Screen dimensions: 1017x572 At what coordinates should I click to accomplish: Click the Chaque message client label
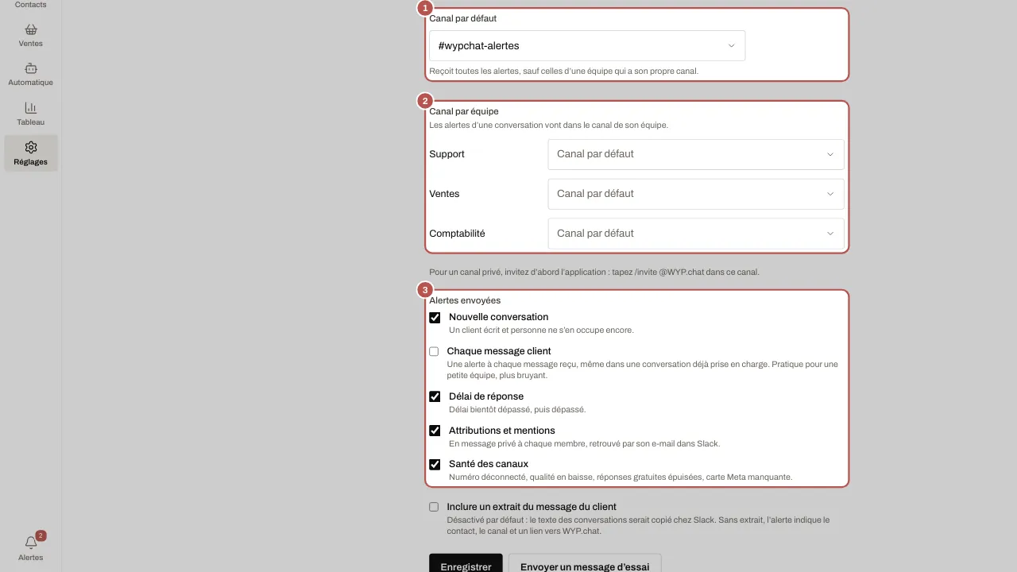[x=499, y=351]
